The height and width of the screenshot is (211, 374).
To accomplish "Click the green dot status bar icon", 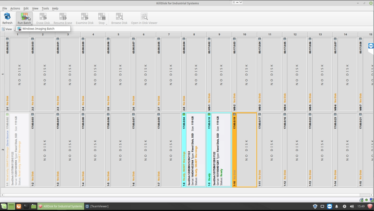I will (x=367, y=200).
